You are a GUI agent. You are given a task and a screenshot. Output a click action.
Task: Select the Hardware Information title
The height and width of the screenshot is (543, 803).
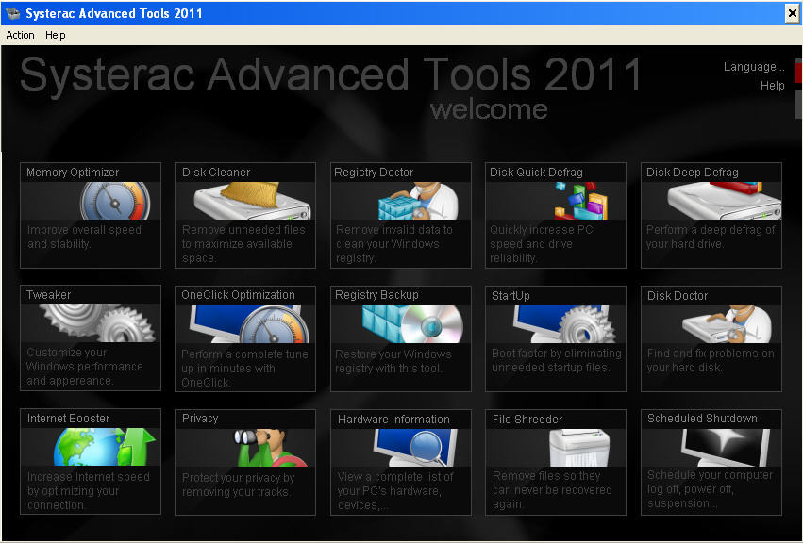point(393,420)
